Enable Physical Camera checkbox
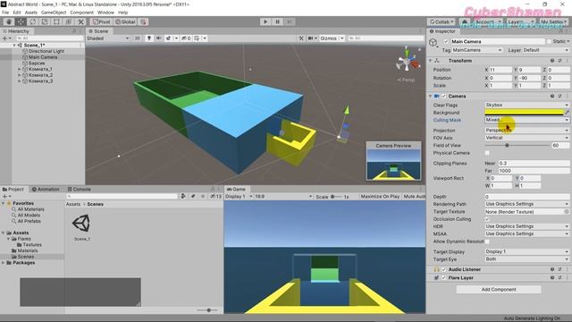The image size is (572, 322). click(x=487, y=153)
